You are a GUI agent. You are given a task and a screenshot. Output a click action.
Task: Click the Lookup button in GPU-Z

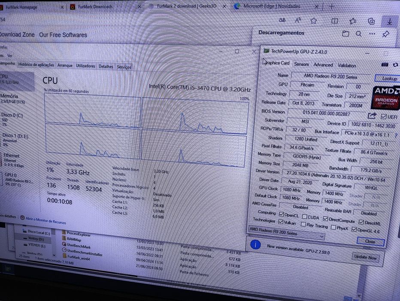pos(388,78)
